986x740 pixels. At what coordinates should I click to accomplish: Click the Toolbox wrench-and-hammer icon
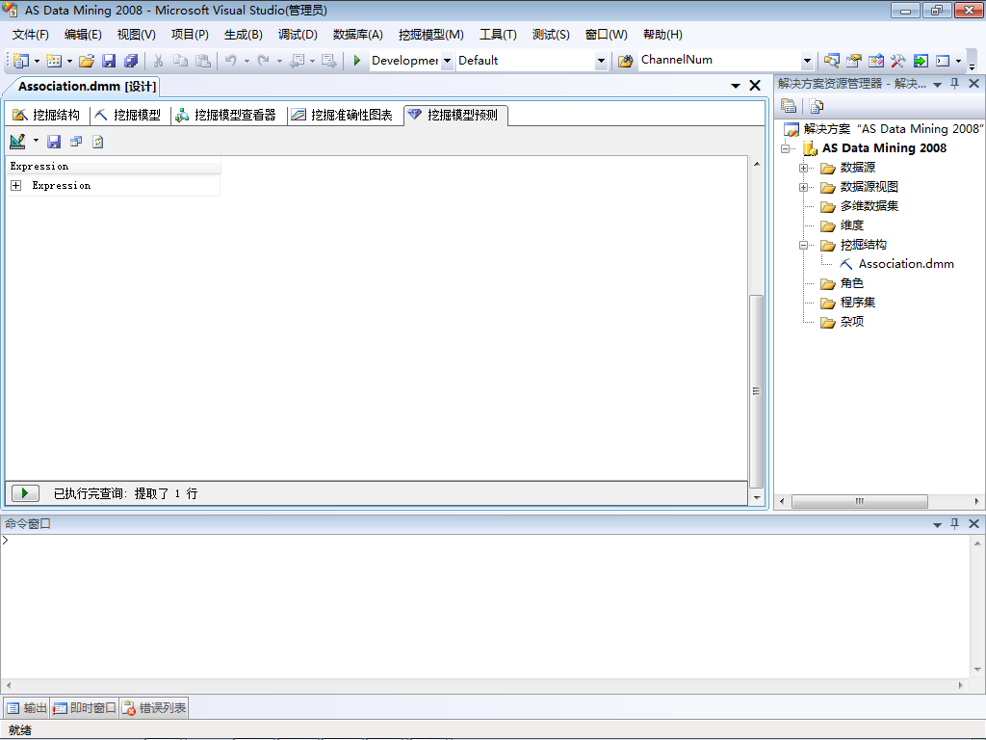coord(898,61)
